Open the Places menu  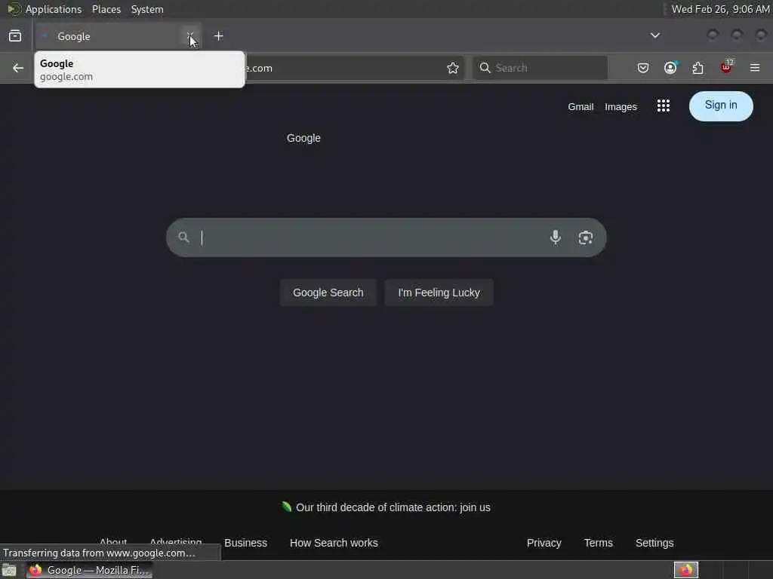tap(106, 9)
